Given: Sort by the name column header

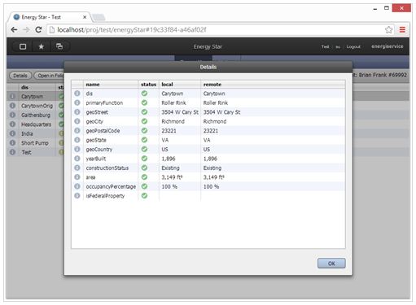Looking at the screenshot, I should (x=111, y=85).
